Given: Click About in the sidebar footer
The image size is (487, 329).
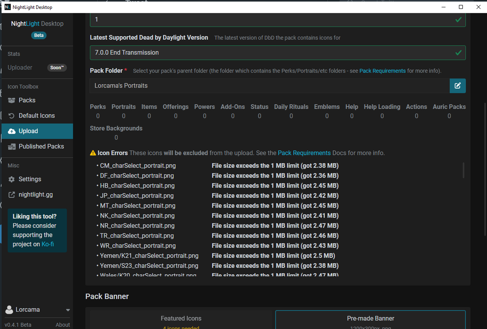Looking at the screenshot, I should click(62, 325).
